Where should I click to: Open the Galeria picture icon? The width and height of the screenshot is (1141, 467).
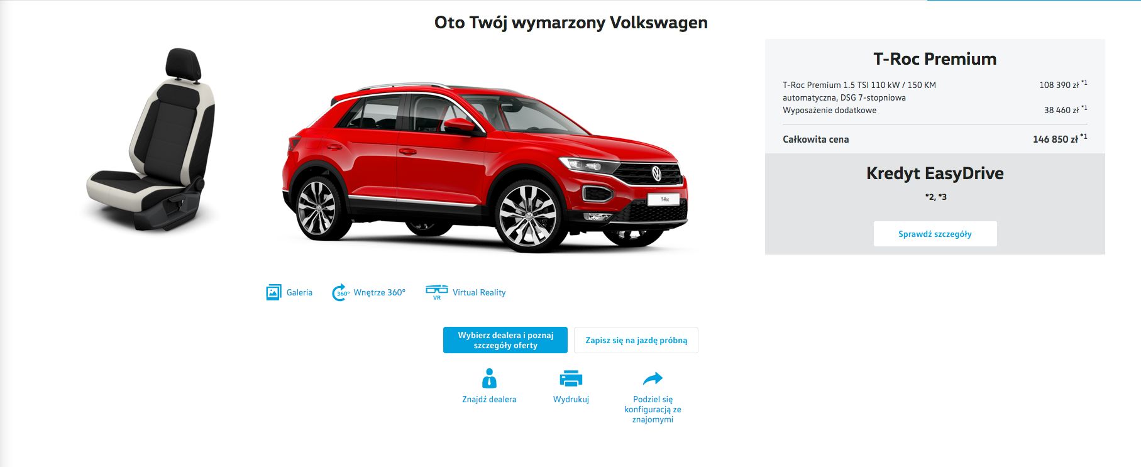click(x=273, y=292)
